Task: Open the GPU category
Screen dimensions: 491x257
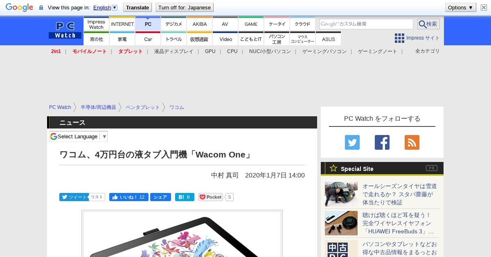Action: 210,51
